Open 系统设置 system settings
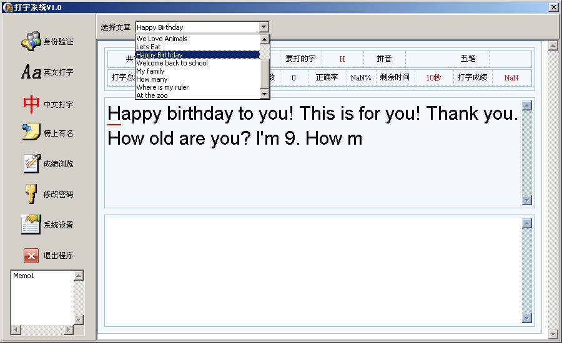Screen dimensions: 562x343 pos(31,225)
